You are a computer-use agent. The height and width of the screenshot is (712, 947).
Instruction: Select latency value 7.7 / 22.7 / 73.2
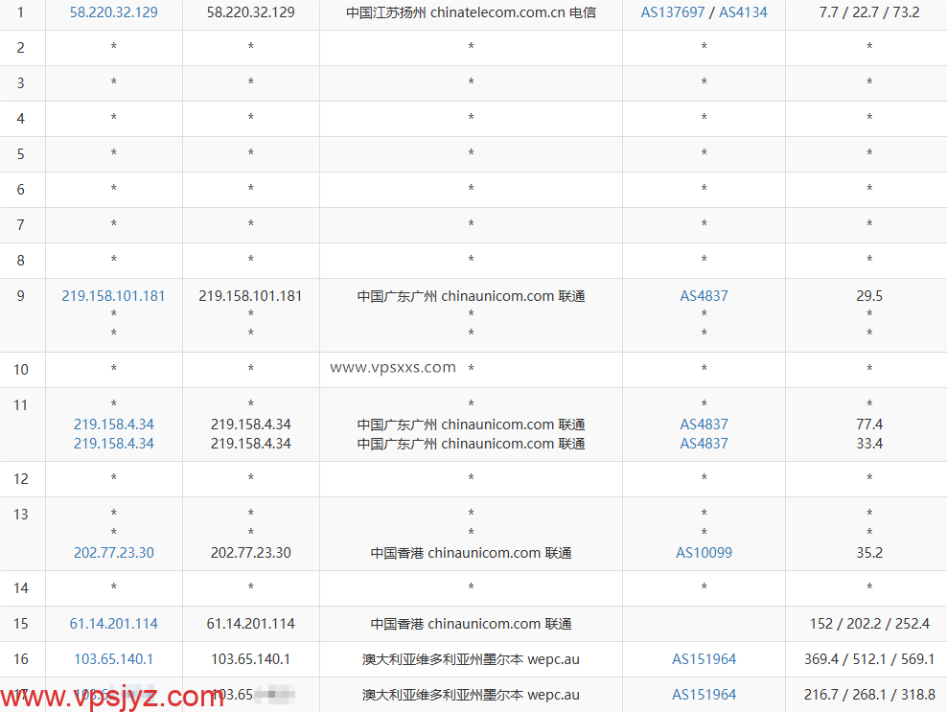coord(869,12)
